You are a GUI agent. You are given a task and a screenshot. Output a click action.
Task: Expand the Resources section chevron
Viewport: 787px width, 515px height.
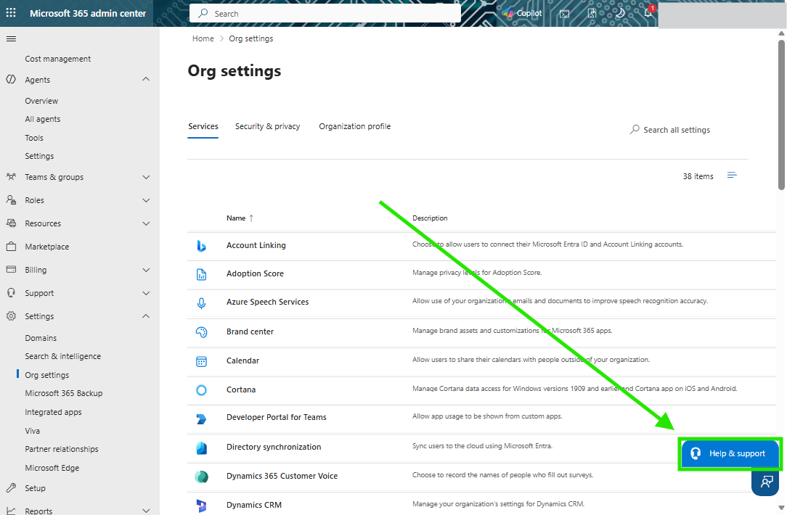(146, 223)
